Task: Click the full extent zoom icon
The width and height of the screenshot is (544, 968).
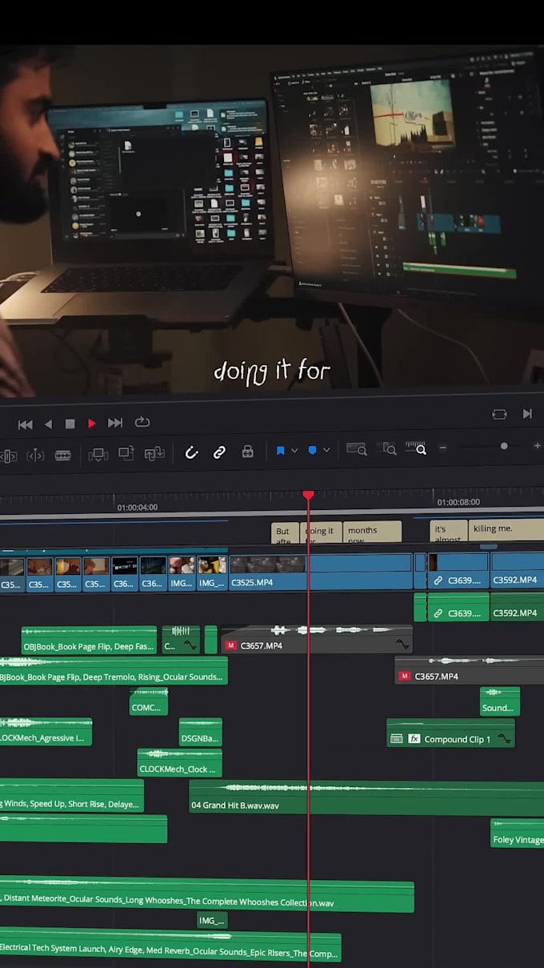Action: [x=357, y=449]
